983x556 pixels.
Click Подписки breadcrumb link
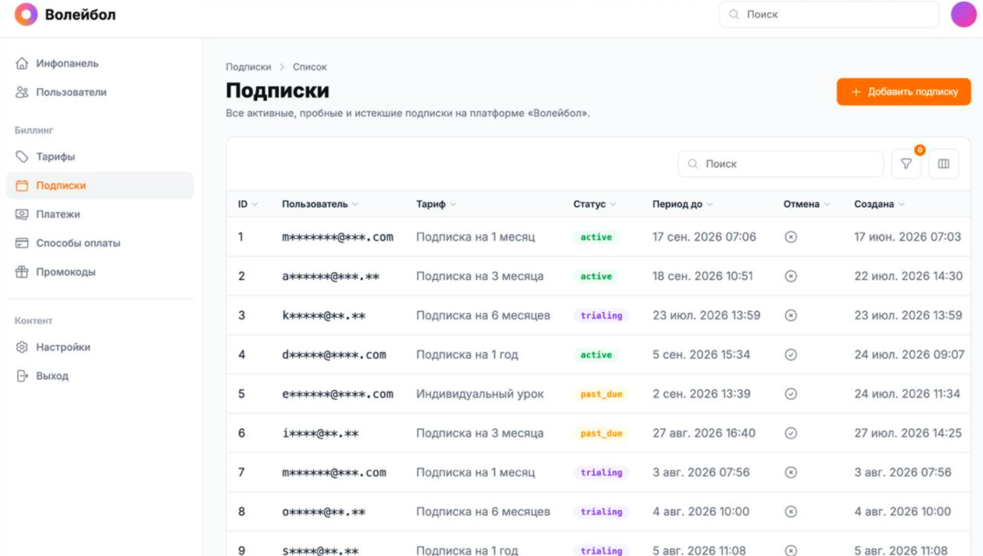[248, 67]
